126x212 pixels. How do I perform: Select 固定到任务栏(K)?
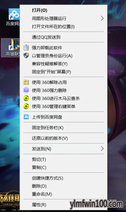click(x=48, y=128)
